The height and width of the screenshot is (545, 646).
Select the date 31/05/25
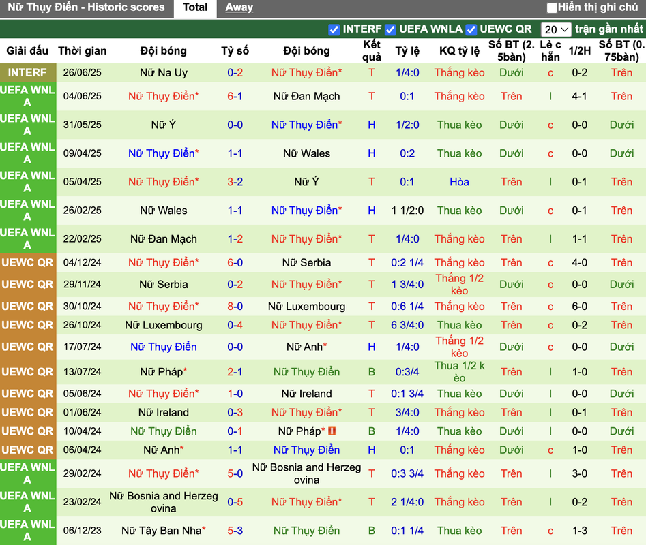click(82, 125)
